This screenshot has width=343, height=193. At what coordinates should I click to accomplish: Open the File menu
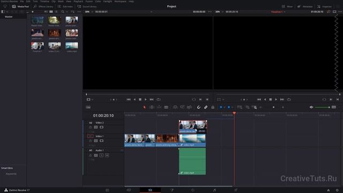tap(22, 1)
